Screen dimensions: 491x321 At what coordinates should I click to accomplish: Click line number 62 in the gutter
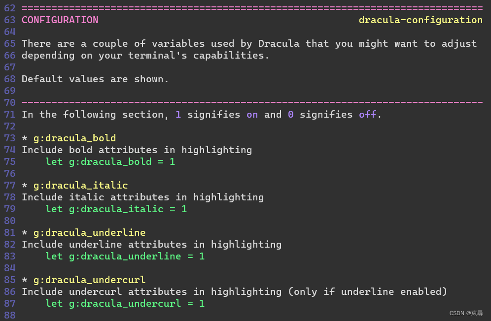[10, 8]
